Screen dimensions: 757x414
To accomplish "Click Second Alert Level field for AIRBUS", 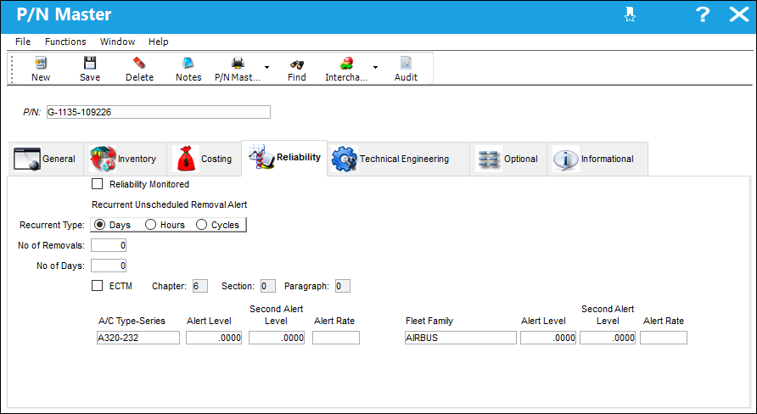I will pos(608,338).
